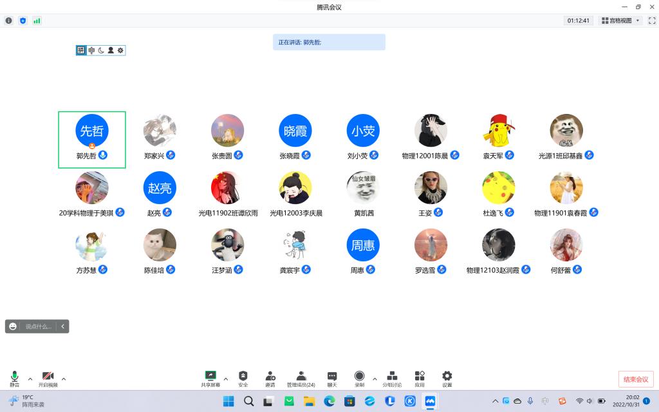This screenshot has width=659, height=412.
Task: Expand the video options arrow beside 开启视频
Action: click(x=63, y=379)
